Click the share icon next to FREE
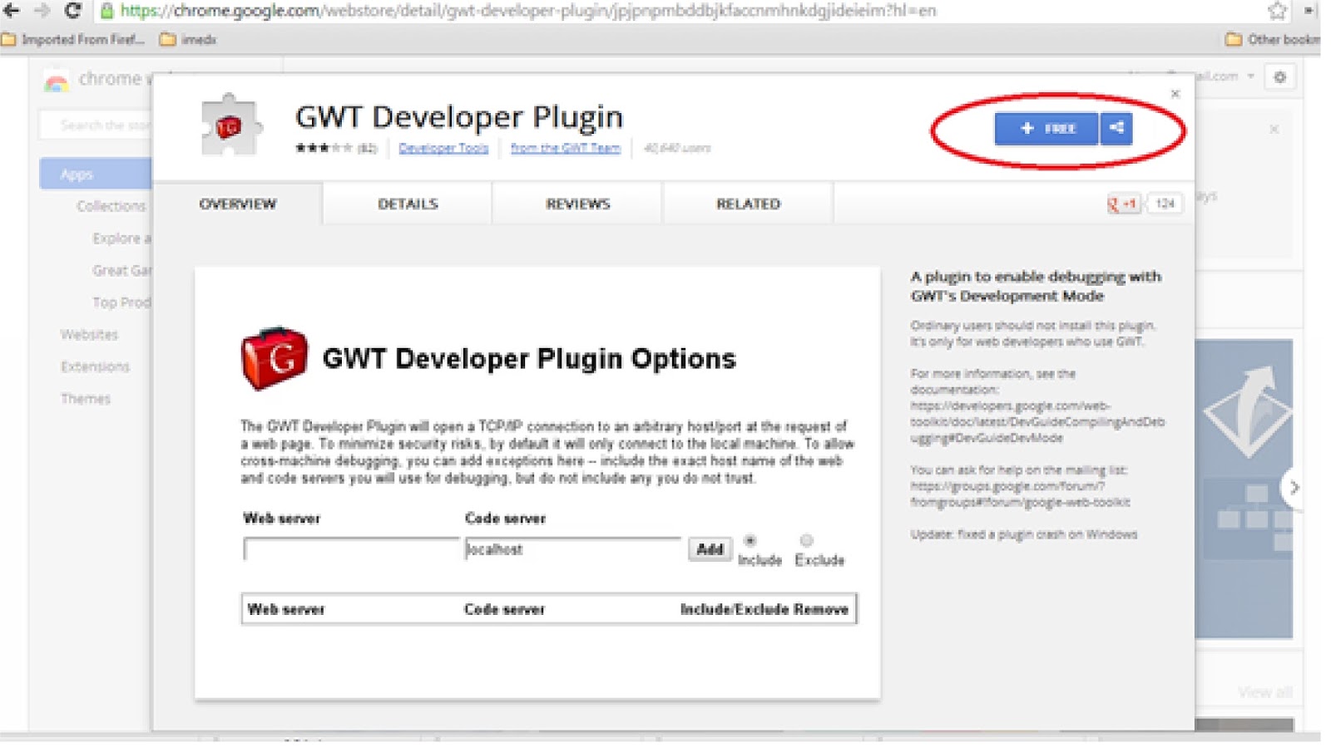Viewport: 1331px width, 752px height. 1116,128
